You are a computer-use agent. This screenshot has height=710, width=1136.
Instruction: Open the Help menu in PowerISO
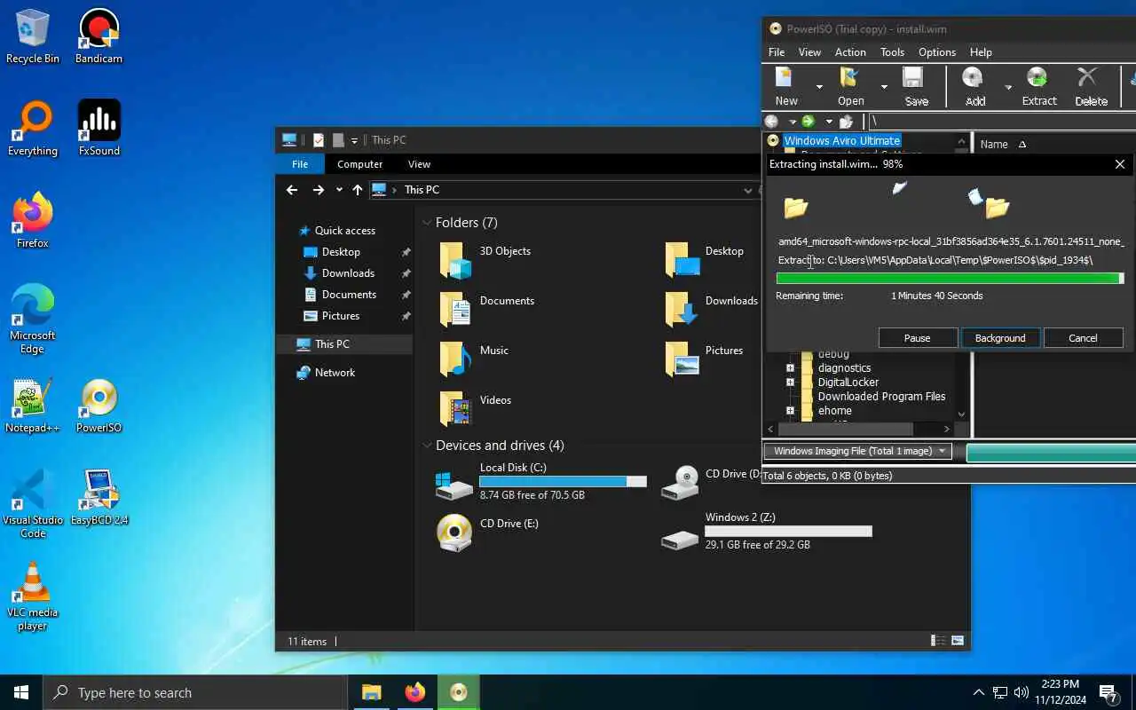point(981,52)
